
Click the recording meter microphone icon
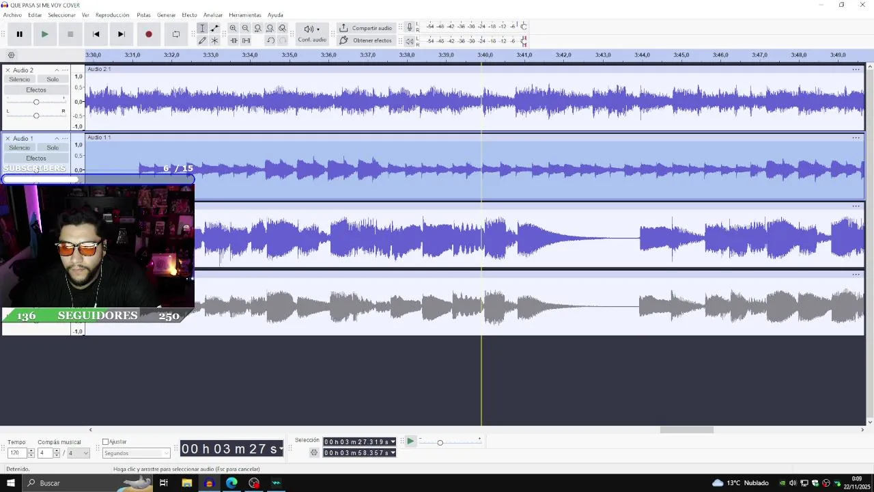(x=410, y=27)
